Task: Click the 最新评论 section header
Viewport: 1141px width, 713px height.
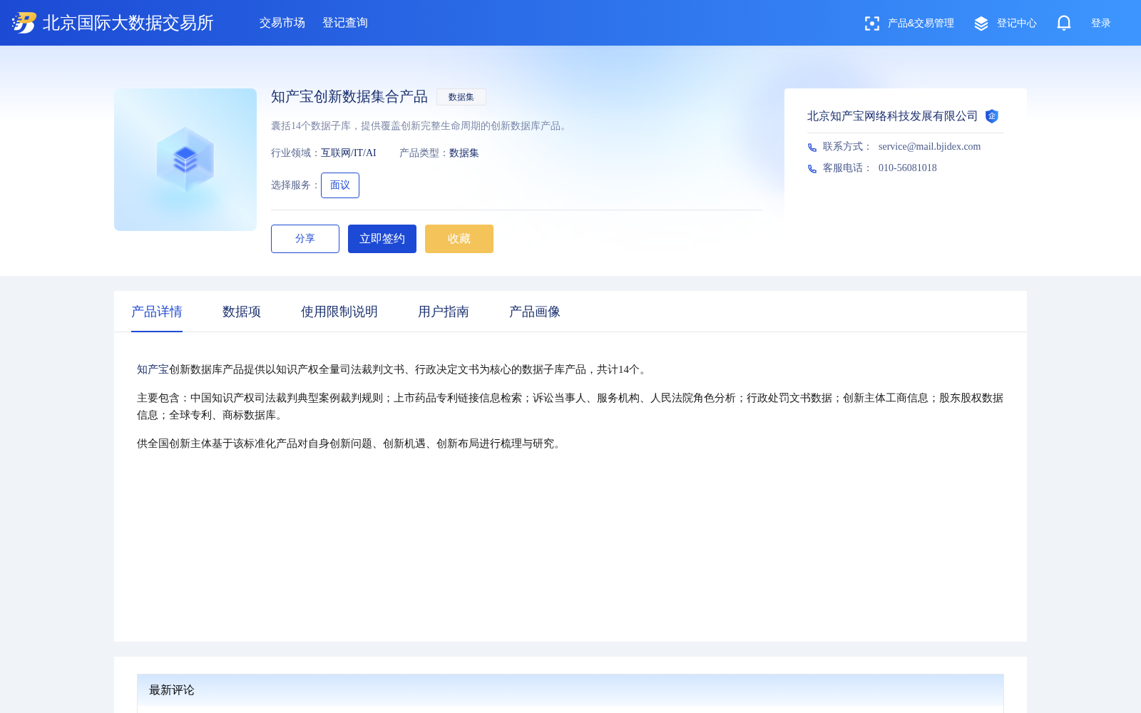Action: coord(570,690)
